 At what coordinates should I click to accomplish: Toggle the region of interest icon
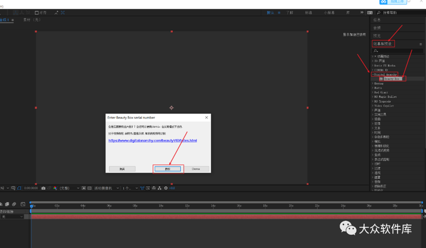pos(84,188)
